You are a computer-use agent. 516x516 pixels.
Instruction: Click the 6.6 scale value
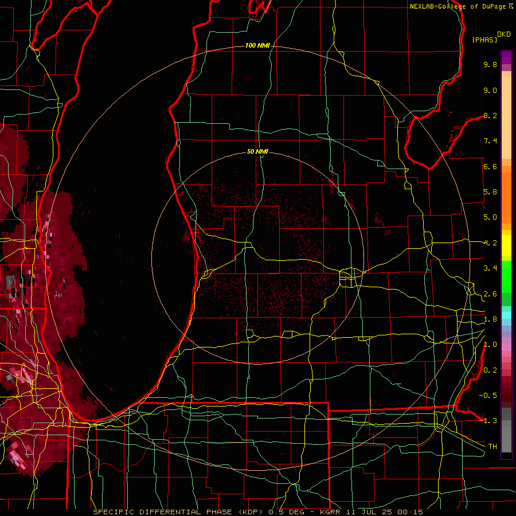(490, 166)
